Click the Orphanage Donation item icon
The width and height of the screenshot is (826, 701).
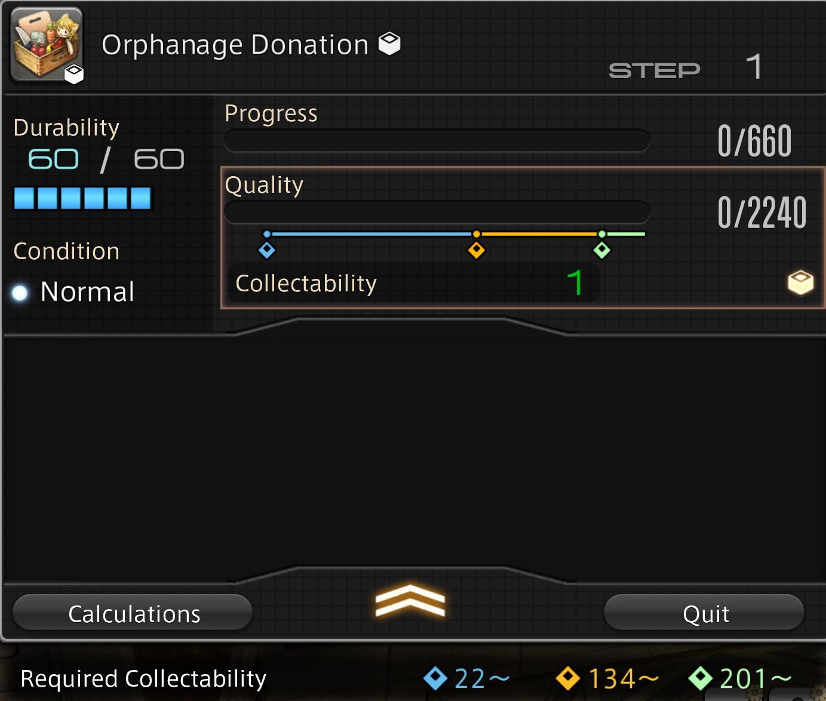click(47, 45)
